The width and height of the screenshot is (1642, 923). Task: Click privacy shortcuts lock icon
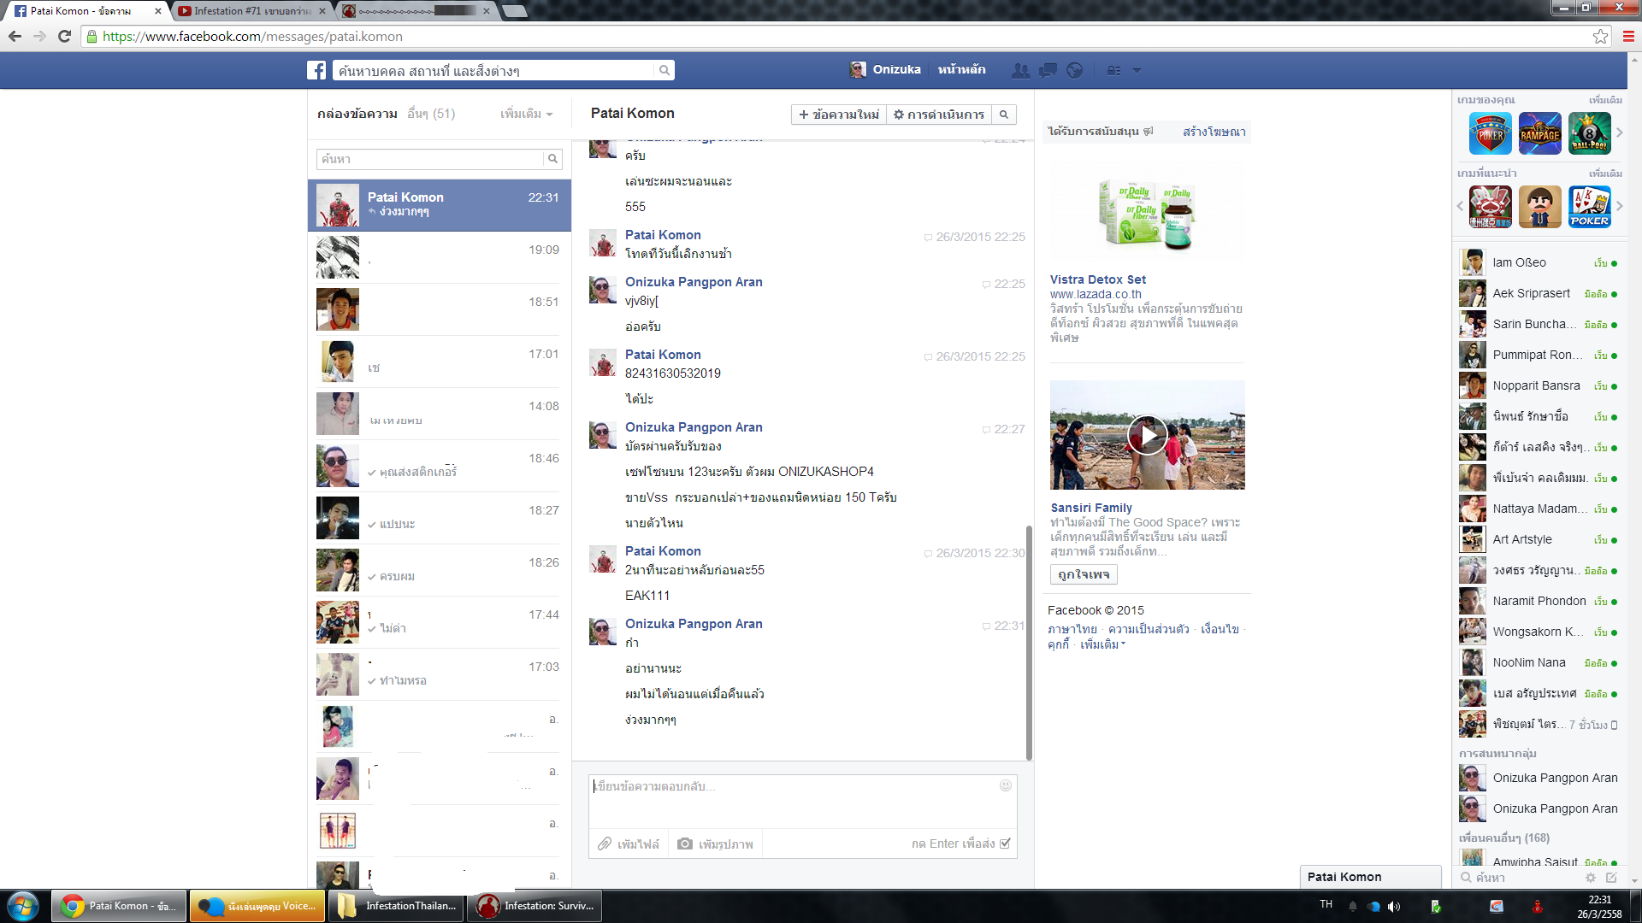coord(1113,70)
